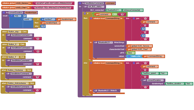Open get command dropdown in if condition
194x110 pixels.
[110, 14]
